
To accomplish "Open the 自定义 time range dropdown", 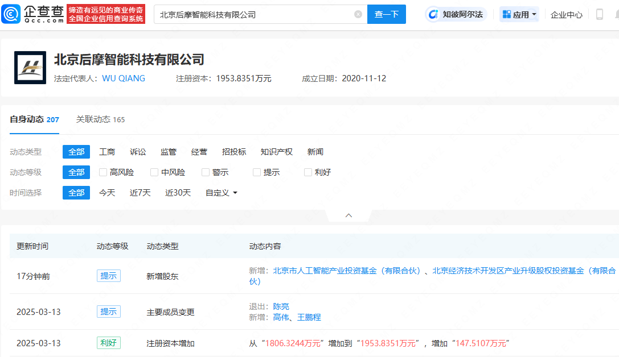I will (x=222, y=193).
